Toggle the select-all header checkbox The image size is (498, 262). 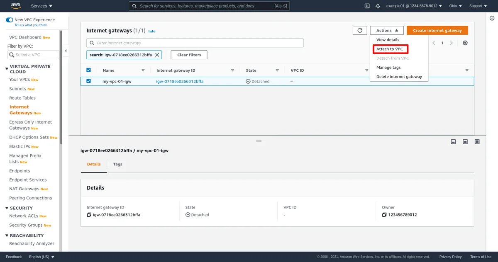(88, 70)
